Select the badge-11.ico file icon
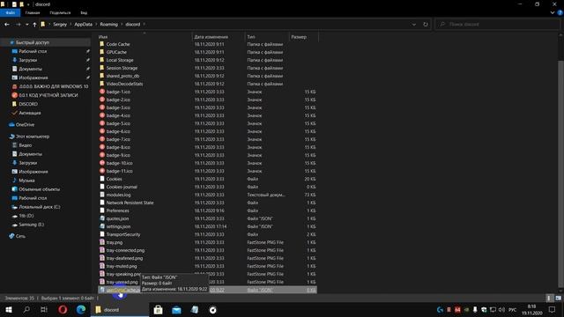564x317 pixels. tap(102, 171)
